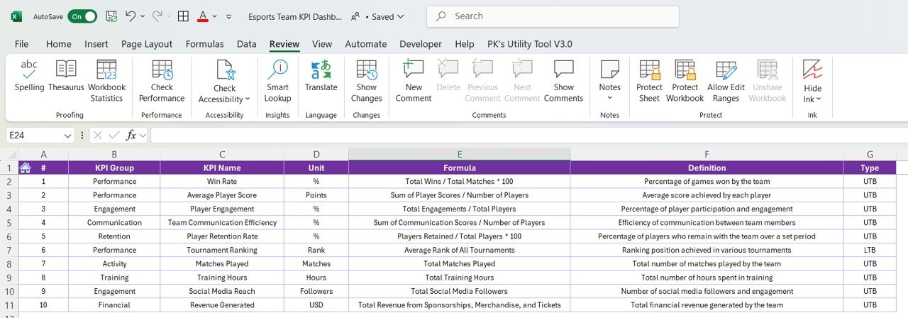This screenshot has height=318, width=908.
Task: Select the Win Rate cell
Action: click(x=222, y=182)
